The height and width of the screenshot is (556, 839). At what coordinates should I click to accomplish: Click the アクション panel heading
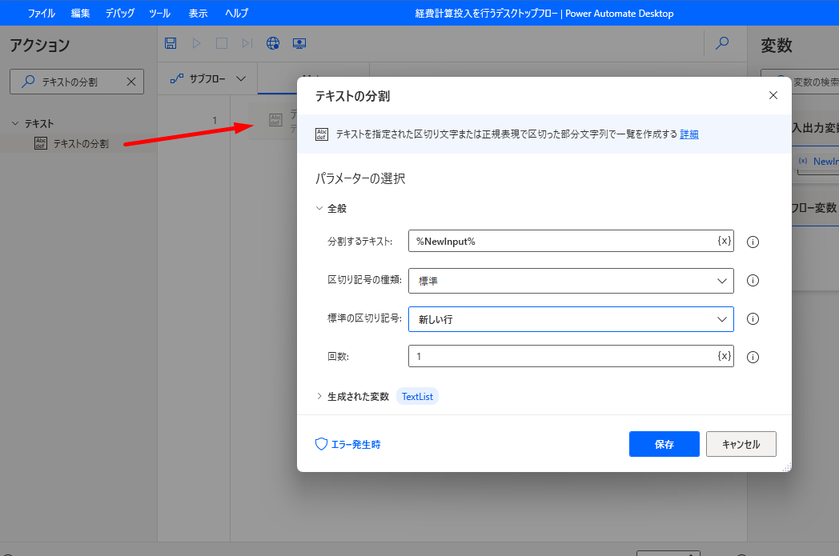(x=39, y=46)
